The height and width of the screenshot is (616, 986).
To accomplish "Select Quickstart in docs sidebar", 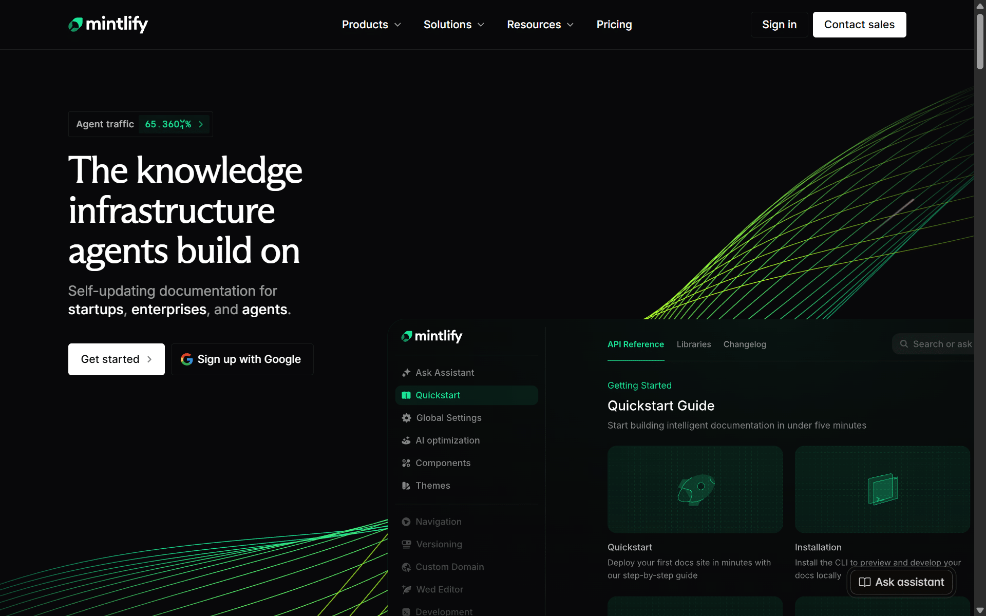I will tap(467, 395).
